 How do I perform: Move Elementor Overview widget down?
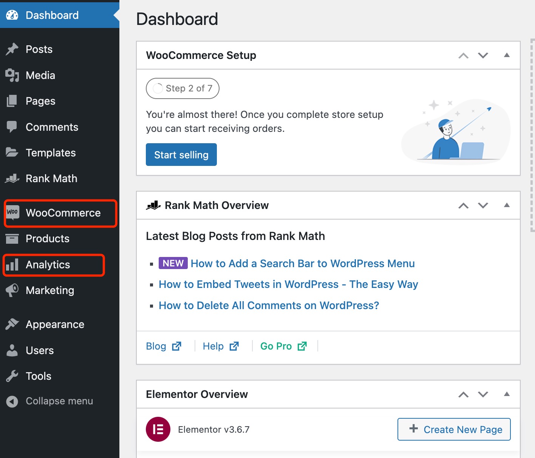pyautogui.click(x=483, y=395)
